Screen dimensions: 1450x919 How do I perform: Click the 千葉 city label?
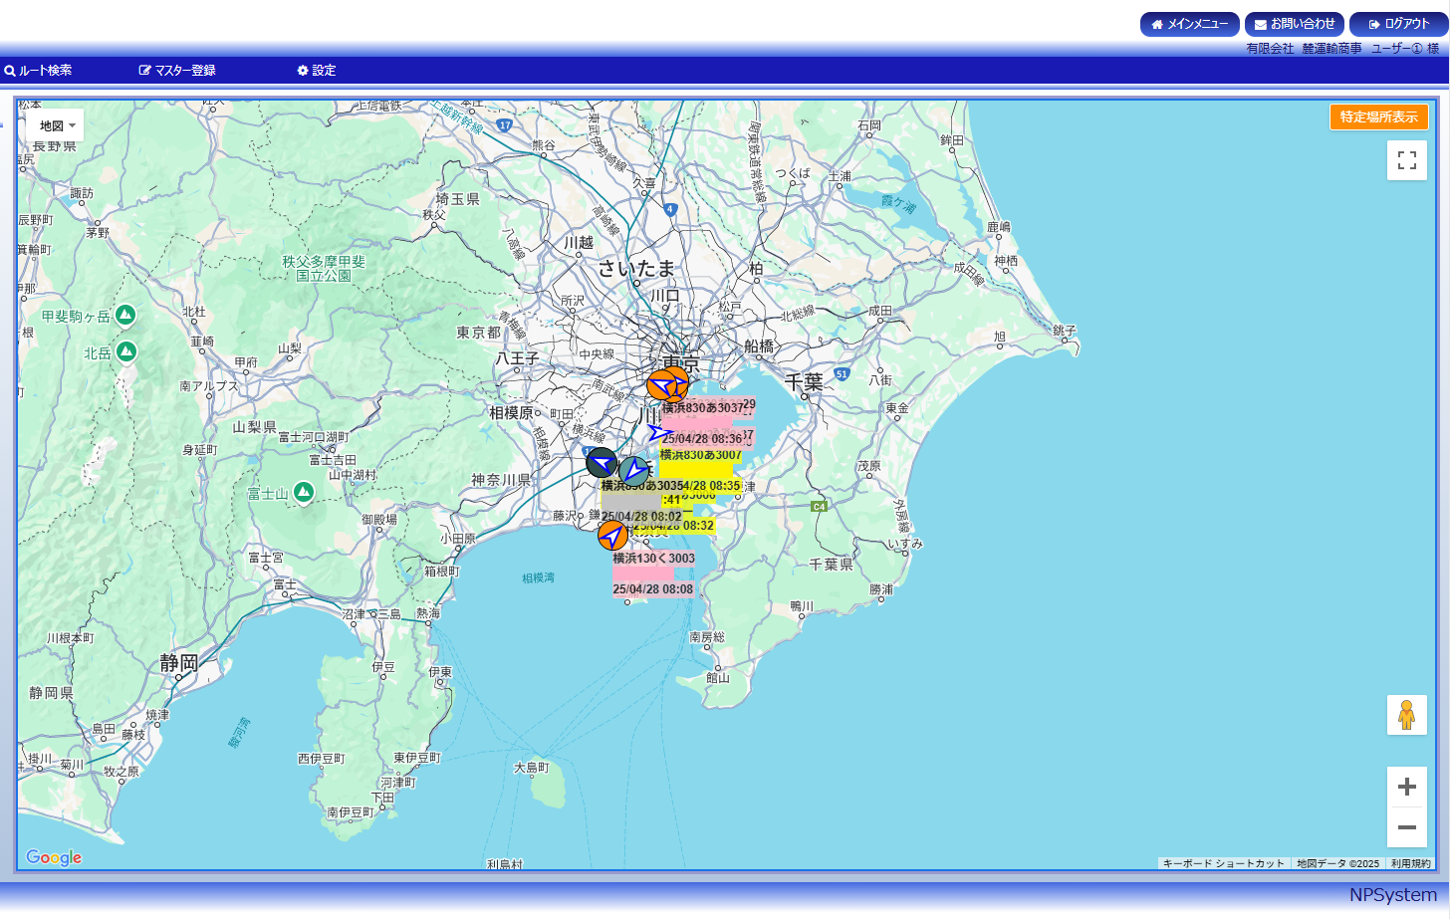click(x=805, y=381)
